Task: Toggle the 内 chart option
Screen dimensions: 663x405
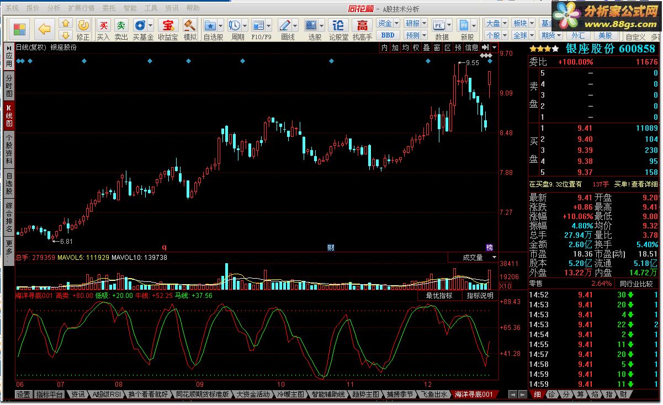Action: coord(385,47)
